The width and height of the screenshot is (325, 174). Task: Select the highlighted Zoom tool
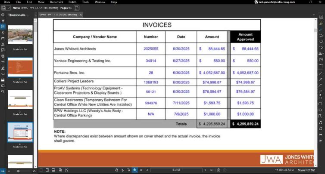[135, 170]
